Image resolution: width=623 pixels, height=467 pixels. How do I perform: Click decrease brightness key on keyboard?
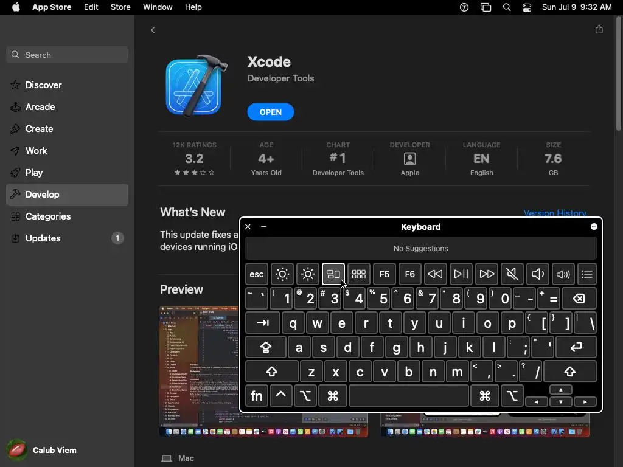coord(282,274)
